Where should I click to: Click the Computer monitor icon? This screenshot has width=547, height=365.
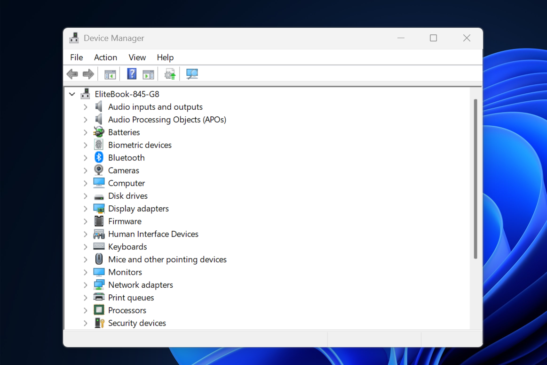pos(99,183)
